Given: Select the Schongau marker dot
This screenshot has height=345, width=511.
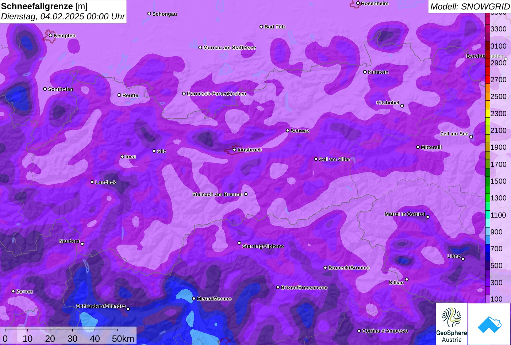Looking at the screenshot, I should [x=149, y=14].
